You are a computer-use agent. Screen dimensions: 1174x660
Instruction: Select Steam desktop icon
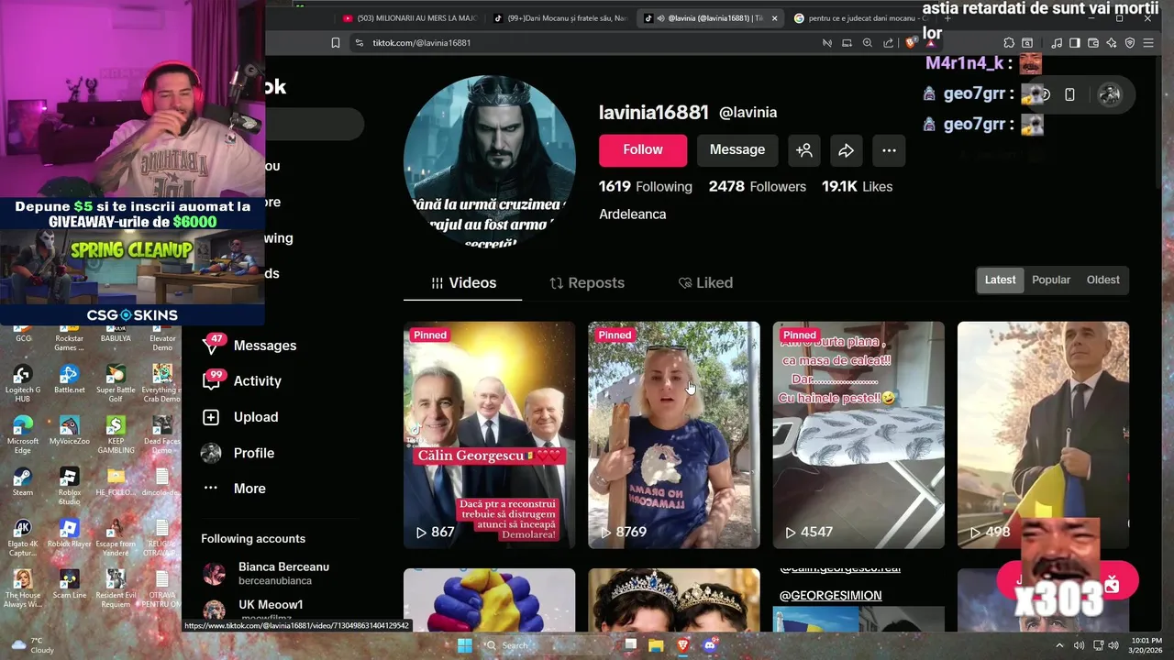tap(23, 481)
